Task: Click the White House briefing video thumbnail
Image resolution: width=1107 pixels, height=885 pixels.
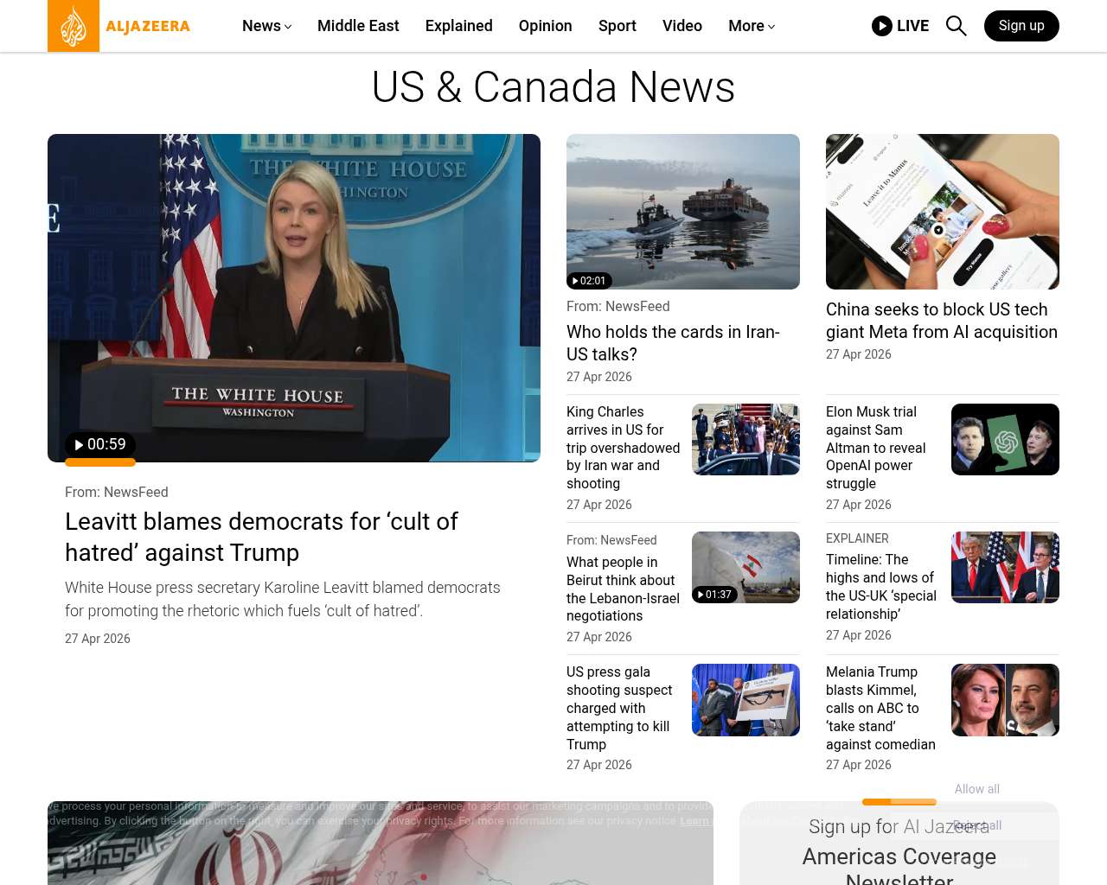Action: [294, 298]
